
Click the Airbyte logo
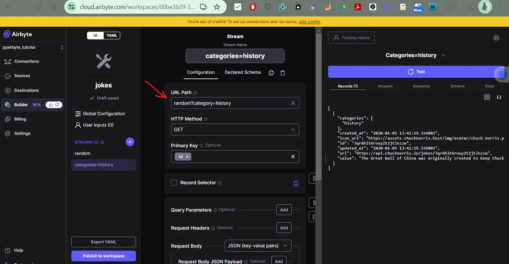(x=17, y=34)
